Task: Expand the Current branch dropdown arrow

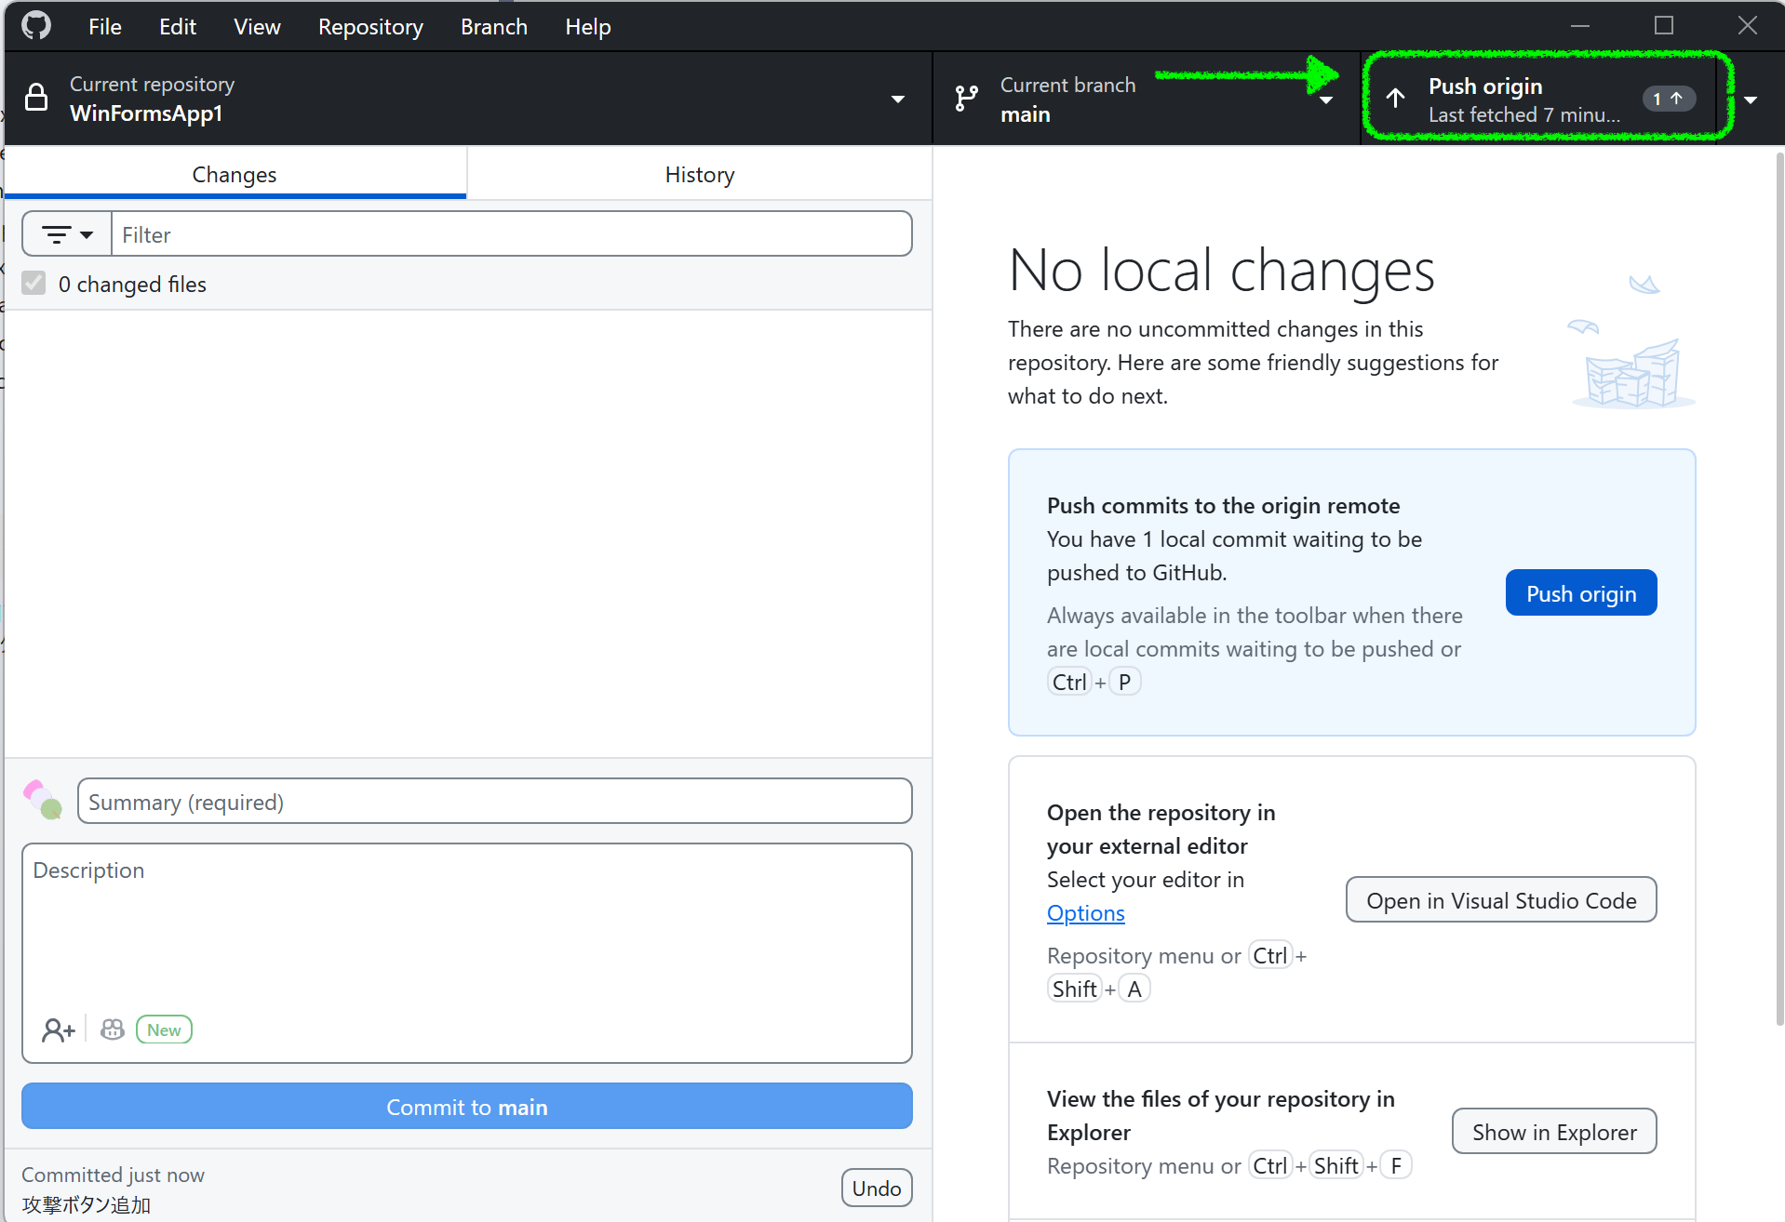Action: [x=1326, y=100]
